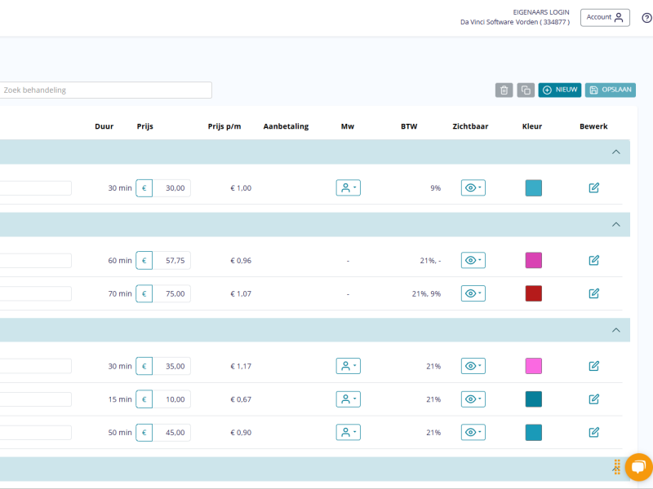Click the Duur column header
The image size is (653, 489).
click(104, 126)
